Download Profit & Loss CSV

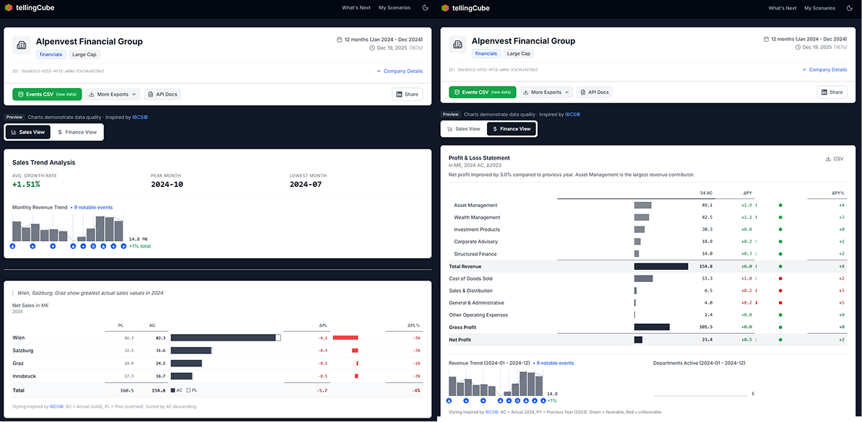pos(835,159)
